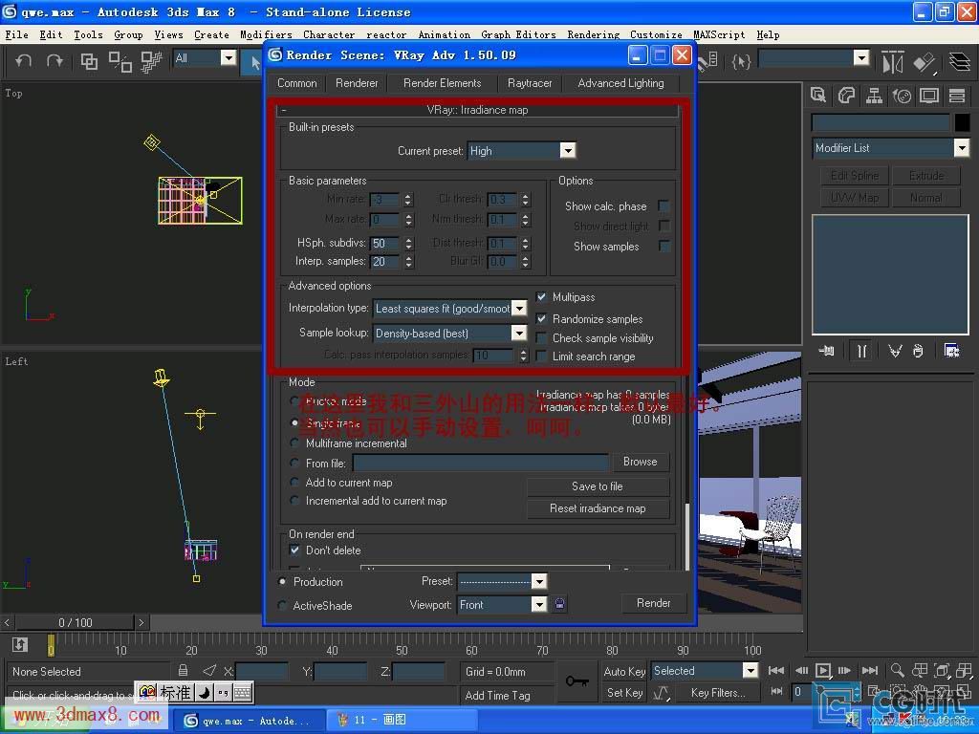Open the Display command panel icon
This screenshot has height=734, width=979.
[929, 95]
